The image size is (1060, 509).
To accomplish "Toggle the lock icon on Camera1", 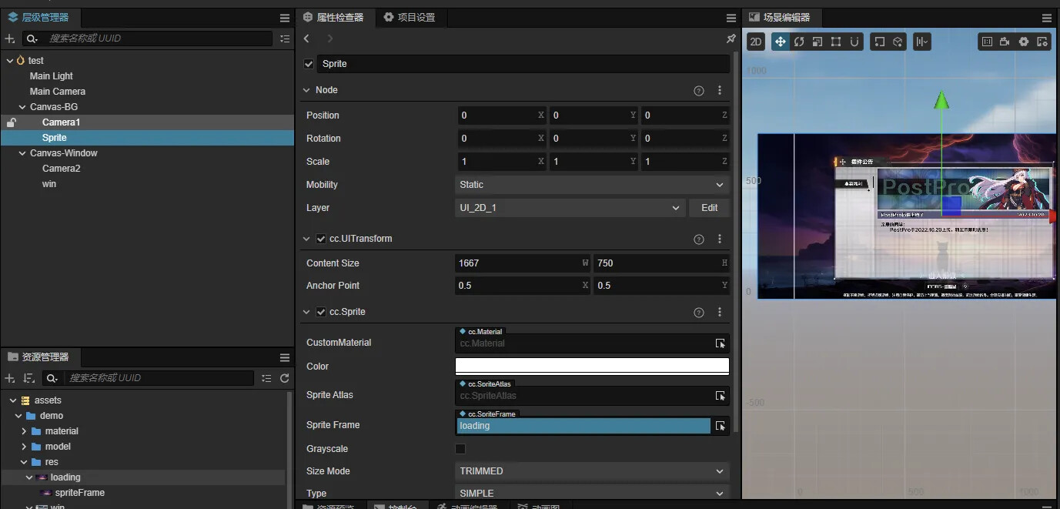I will [11, 122].
